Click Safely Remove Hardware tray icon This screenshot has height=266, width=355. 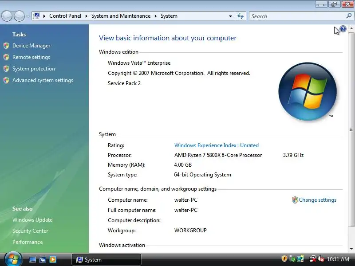click(292, 258)
